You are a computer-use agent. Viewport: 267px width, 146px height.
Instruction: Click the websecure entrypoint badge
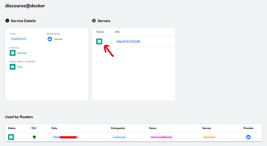(x=119, y=137)
